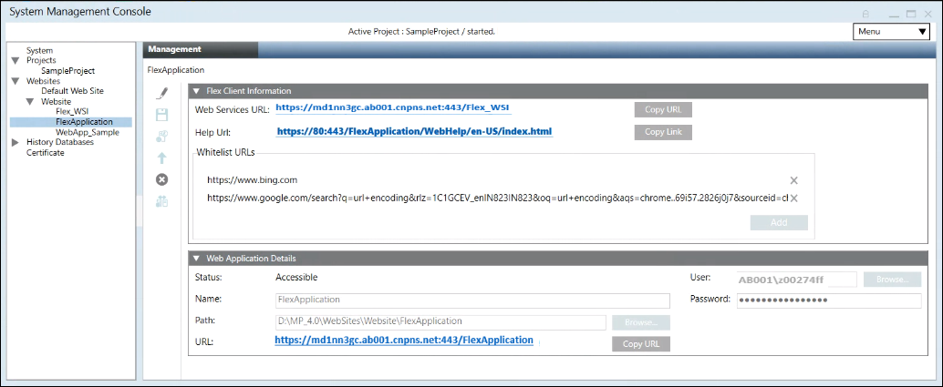Click the circled X Delete icon
The height and width of the screenshot is (387, 943).
(162, 179)
